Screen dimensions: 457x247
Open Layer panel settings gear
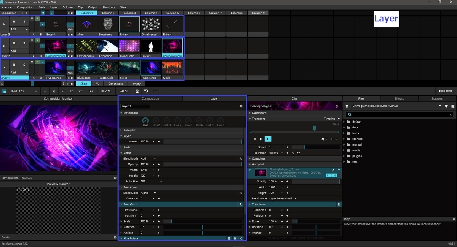point(241,106)
